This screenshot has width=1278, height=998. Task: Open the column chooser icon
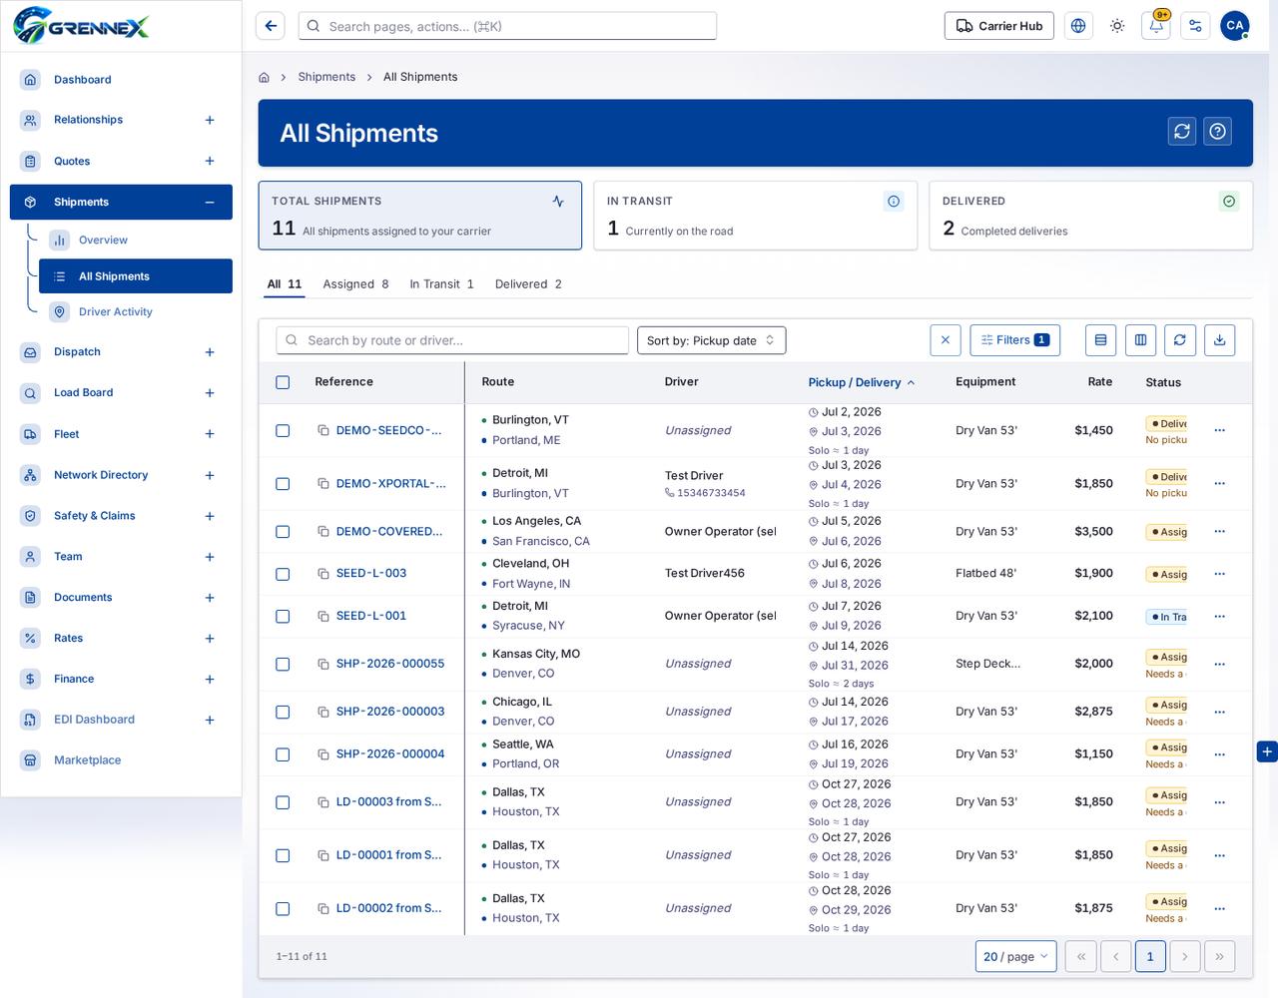tap(1140, 340)
